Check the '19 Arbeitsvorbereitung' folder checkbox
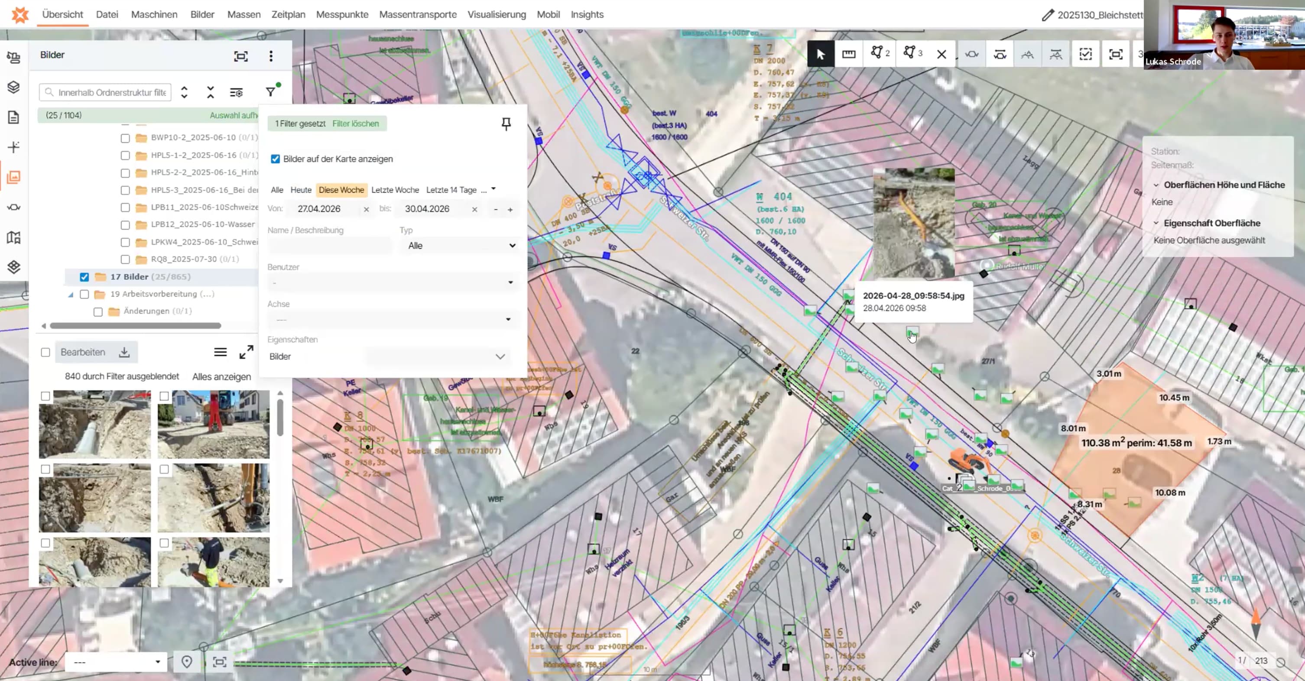This screenshot has width=1305, height=681. [84, 294]
